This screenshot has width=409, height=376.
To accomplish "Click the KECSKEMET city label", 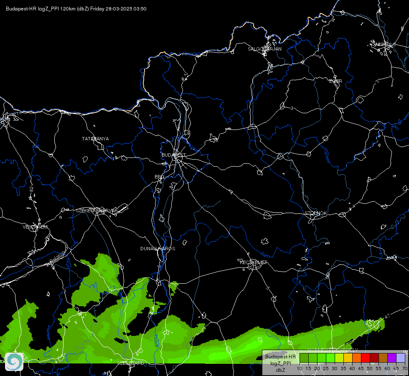I will [254, 262].
